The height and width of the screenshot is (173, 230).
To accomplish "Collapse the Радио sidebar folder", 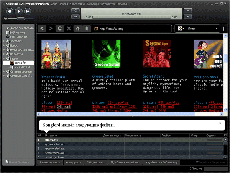I will (4, 58).
